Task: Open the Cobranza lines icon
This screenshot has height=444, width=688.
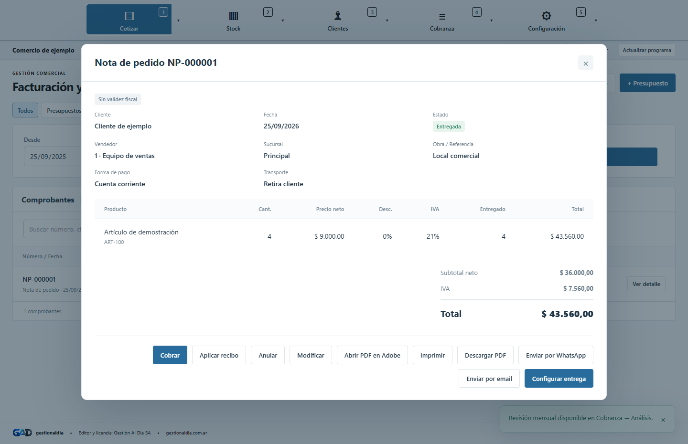Action: pos(442,17)
